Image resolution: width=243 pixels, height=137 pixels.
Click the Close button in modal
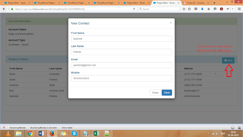155,92
